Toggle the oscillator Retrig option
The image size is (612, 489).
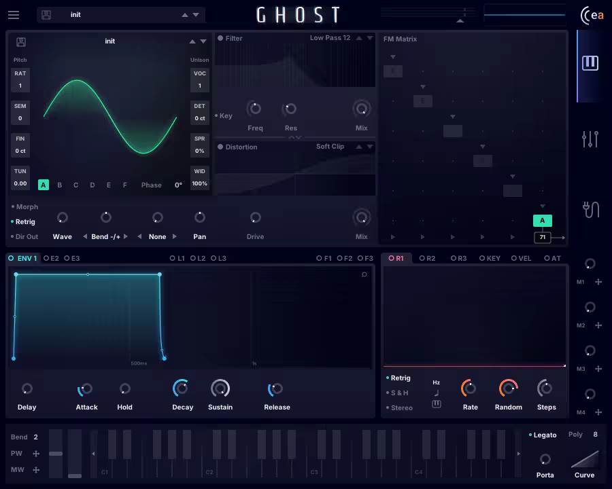[x=24, y=221]
